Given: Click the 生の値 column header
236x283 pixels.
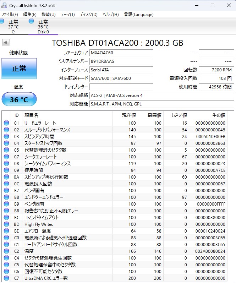Looking at the screenshot, I should [x=208, y=115].
